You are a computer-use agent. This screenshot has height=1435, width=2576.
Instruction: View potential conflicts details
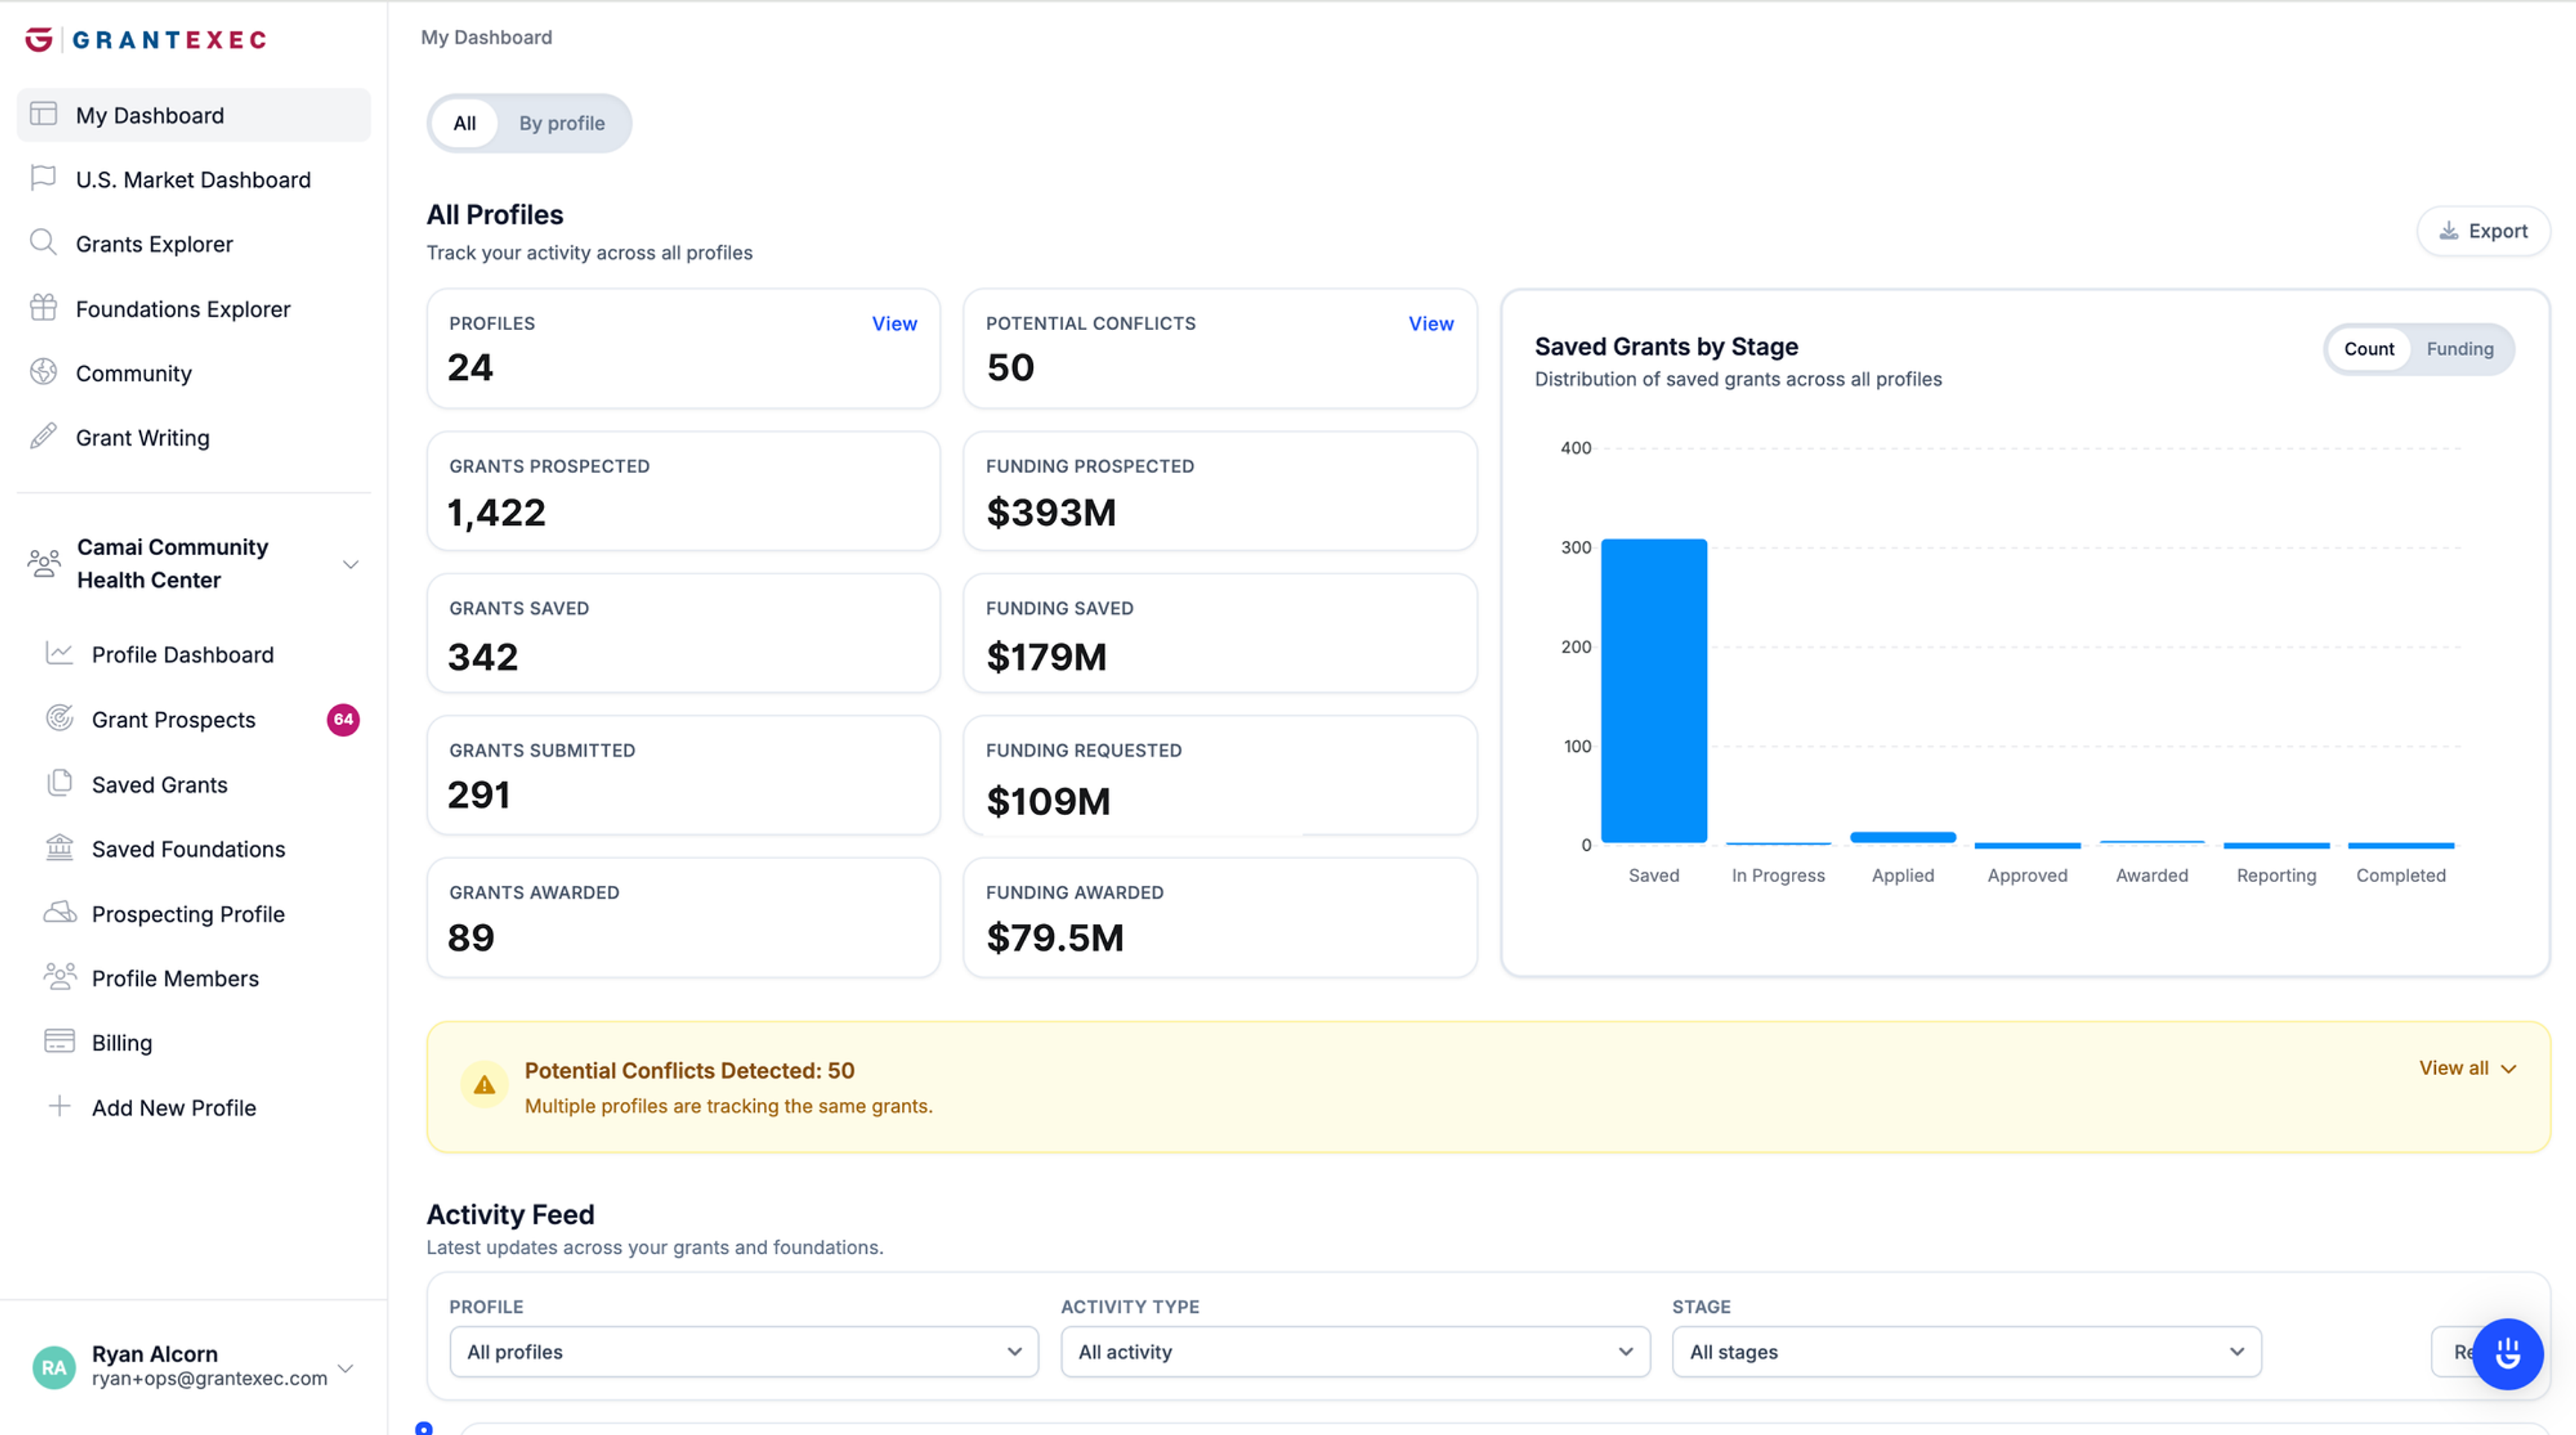(x=1430, y=323)
